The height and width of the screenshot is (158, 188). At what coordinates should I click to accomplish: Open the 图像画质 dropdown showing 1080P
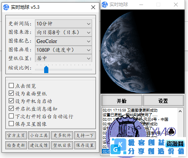[64, 50]
